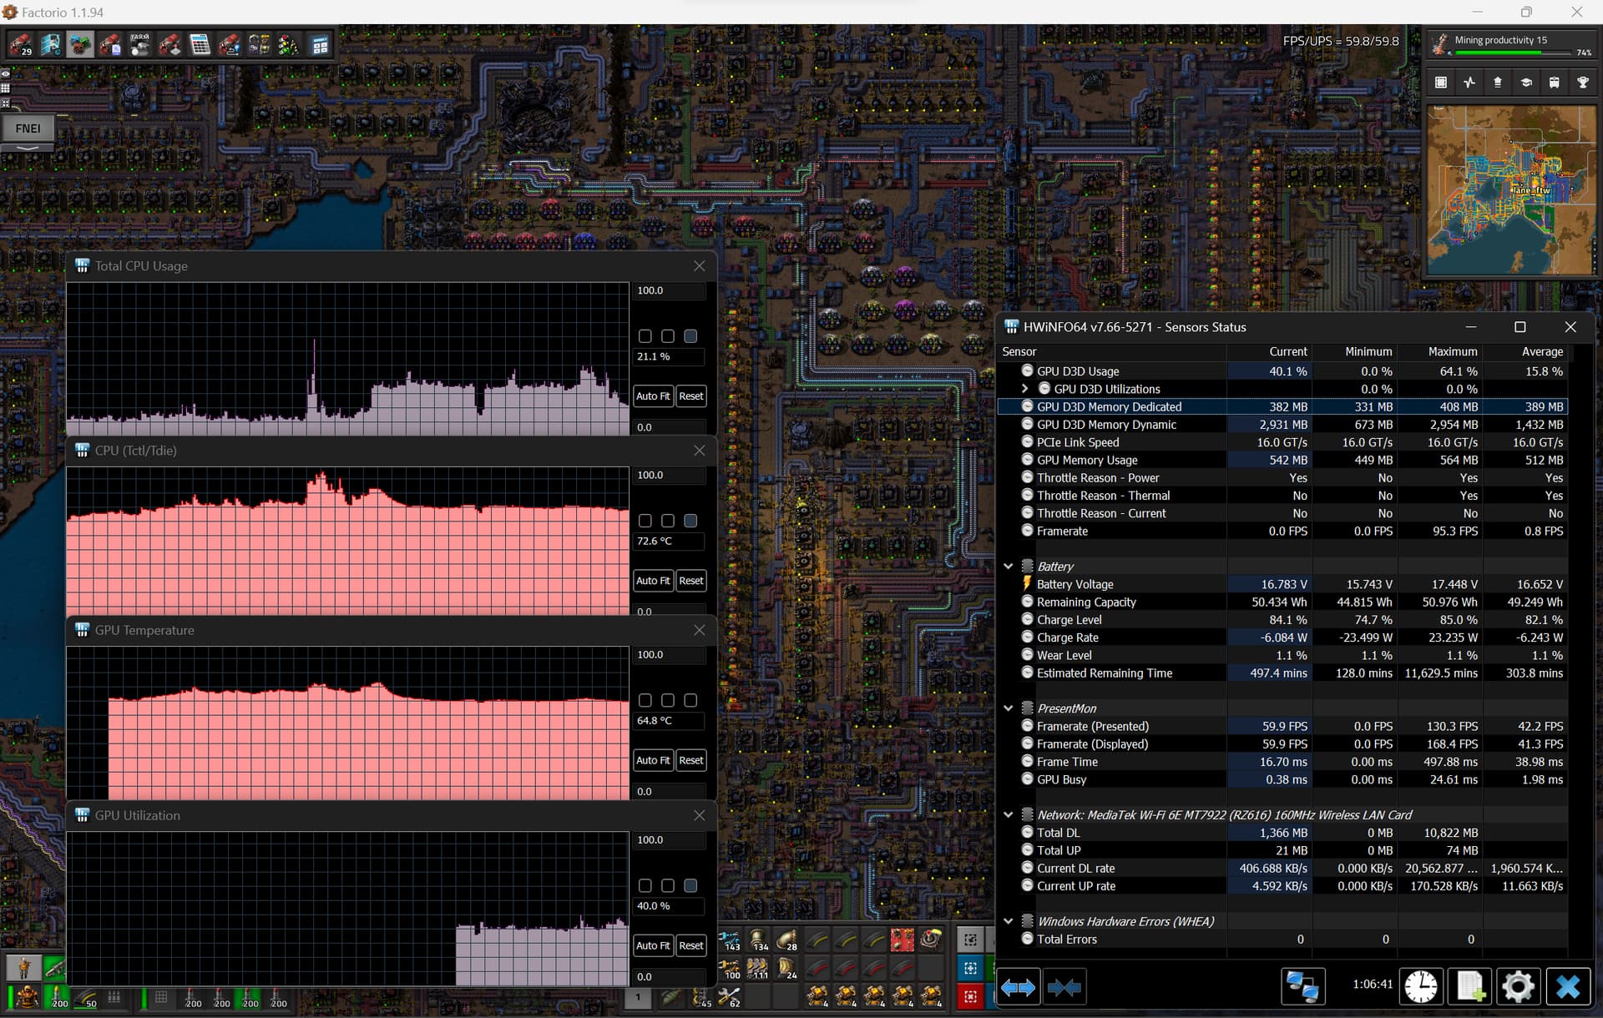Click the mod button showing number 29

pos(20,44)
